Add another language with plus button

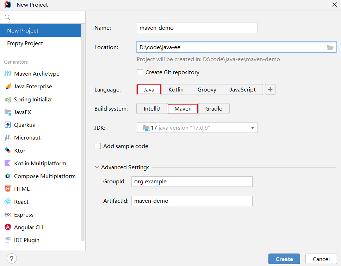pyautogui.click(x=270, y=89)
